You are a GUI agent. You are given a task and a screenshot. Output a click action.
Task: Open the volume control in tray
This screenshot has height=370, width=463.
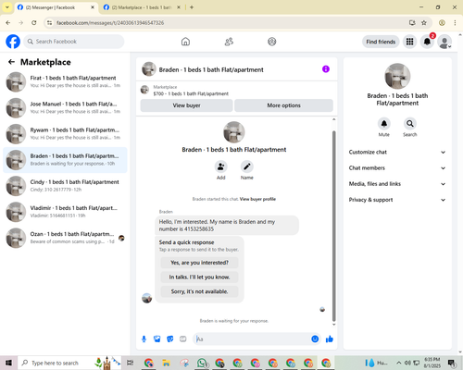pos(407,363)
